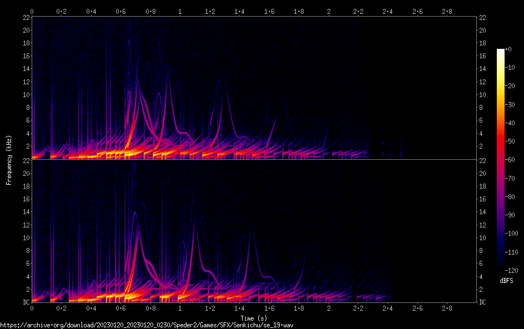This screenshot has height=329, width=524.
Task: Select the 1 second tick on top time axis
Action: point(180,11)
